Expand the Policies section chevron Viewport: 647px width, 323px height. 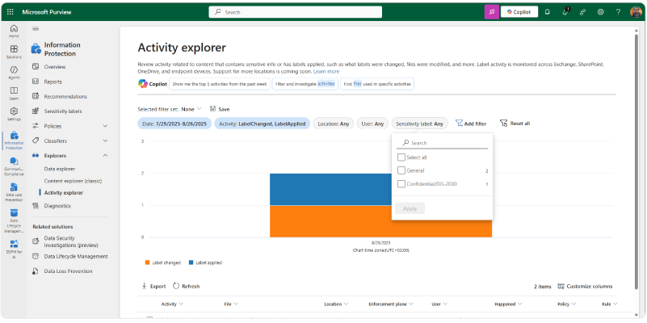105,126
